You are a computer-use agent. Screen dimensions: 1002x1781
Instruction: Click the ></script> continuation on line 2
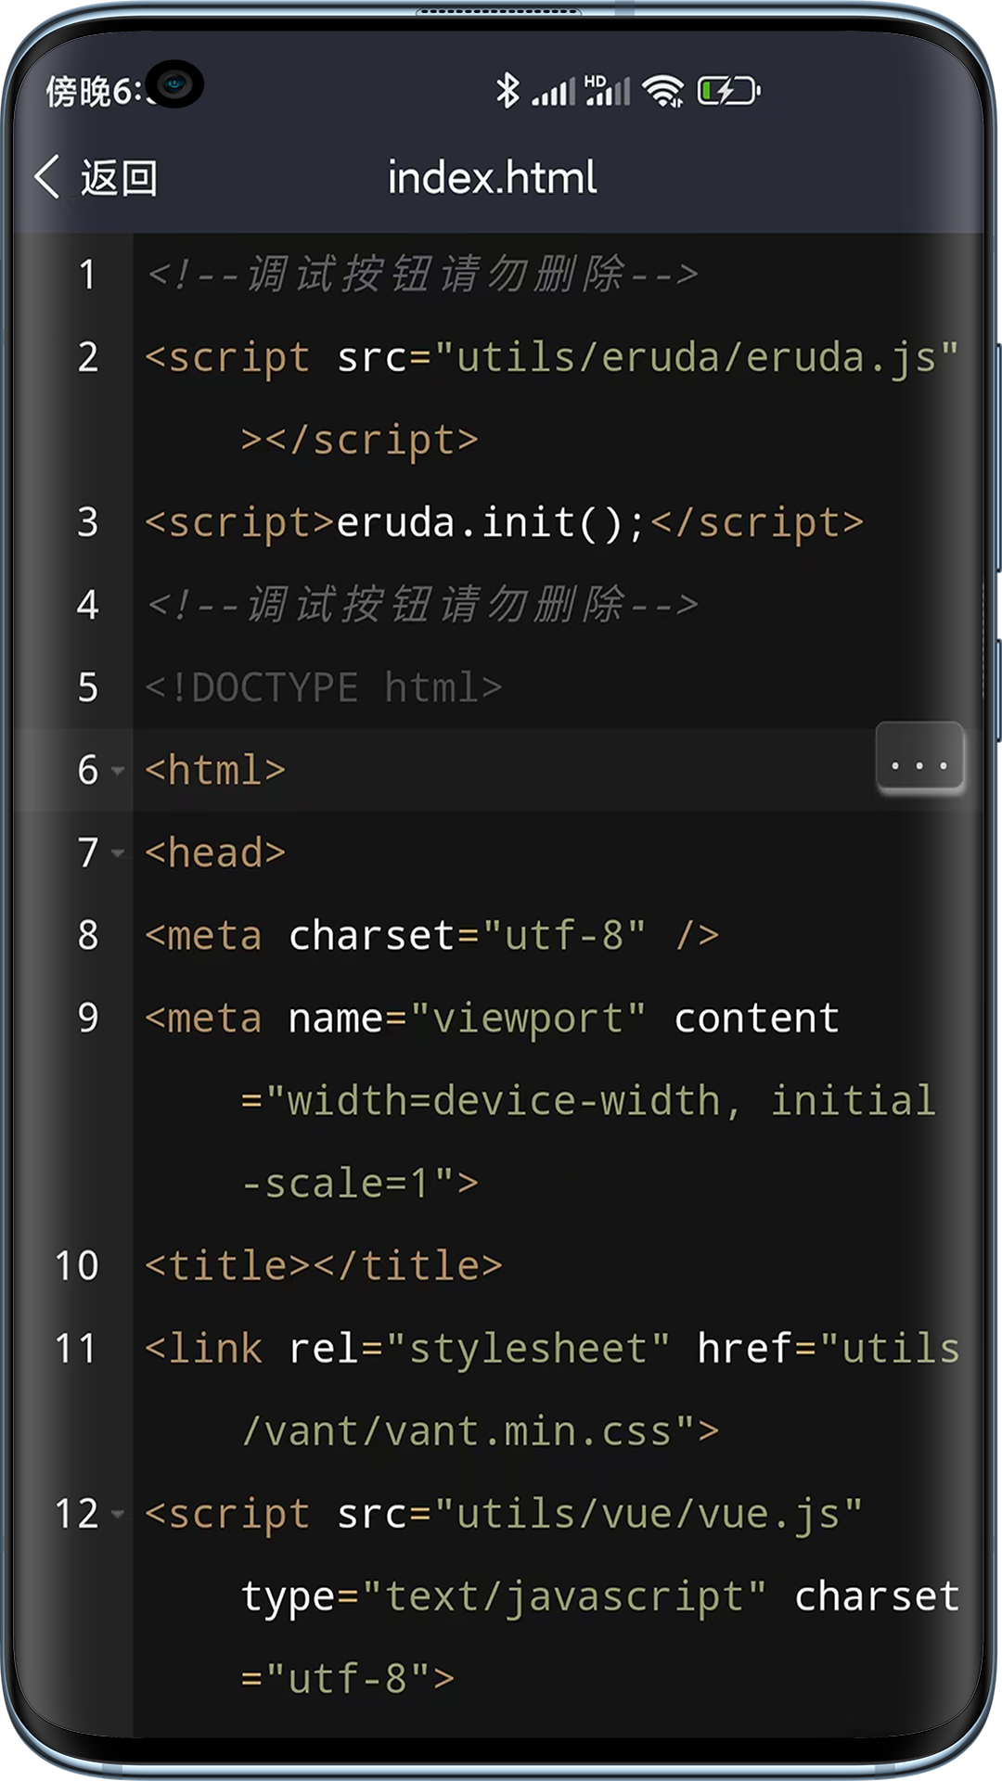360,441
